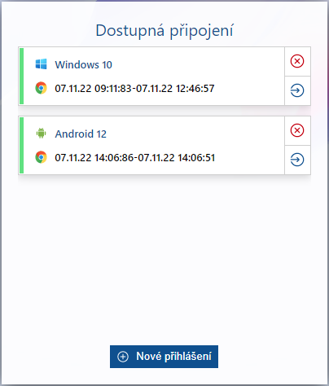Click the plus circle icon in Nové přihlášení
Screen dimensions: 329x386
[123, 357]
